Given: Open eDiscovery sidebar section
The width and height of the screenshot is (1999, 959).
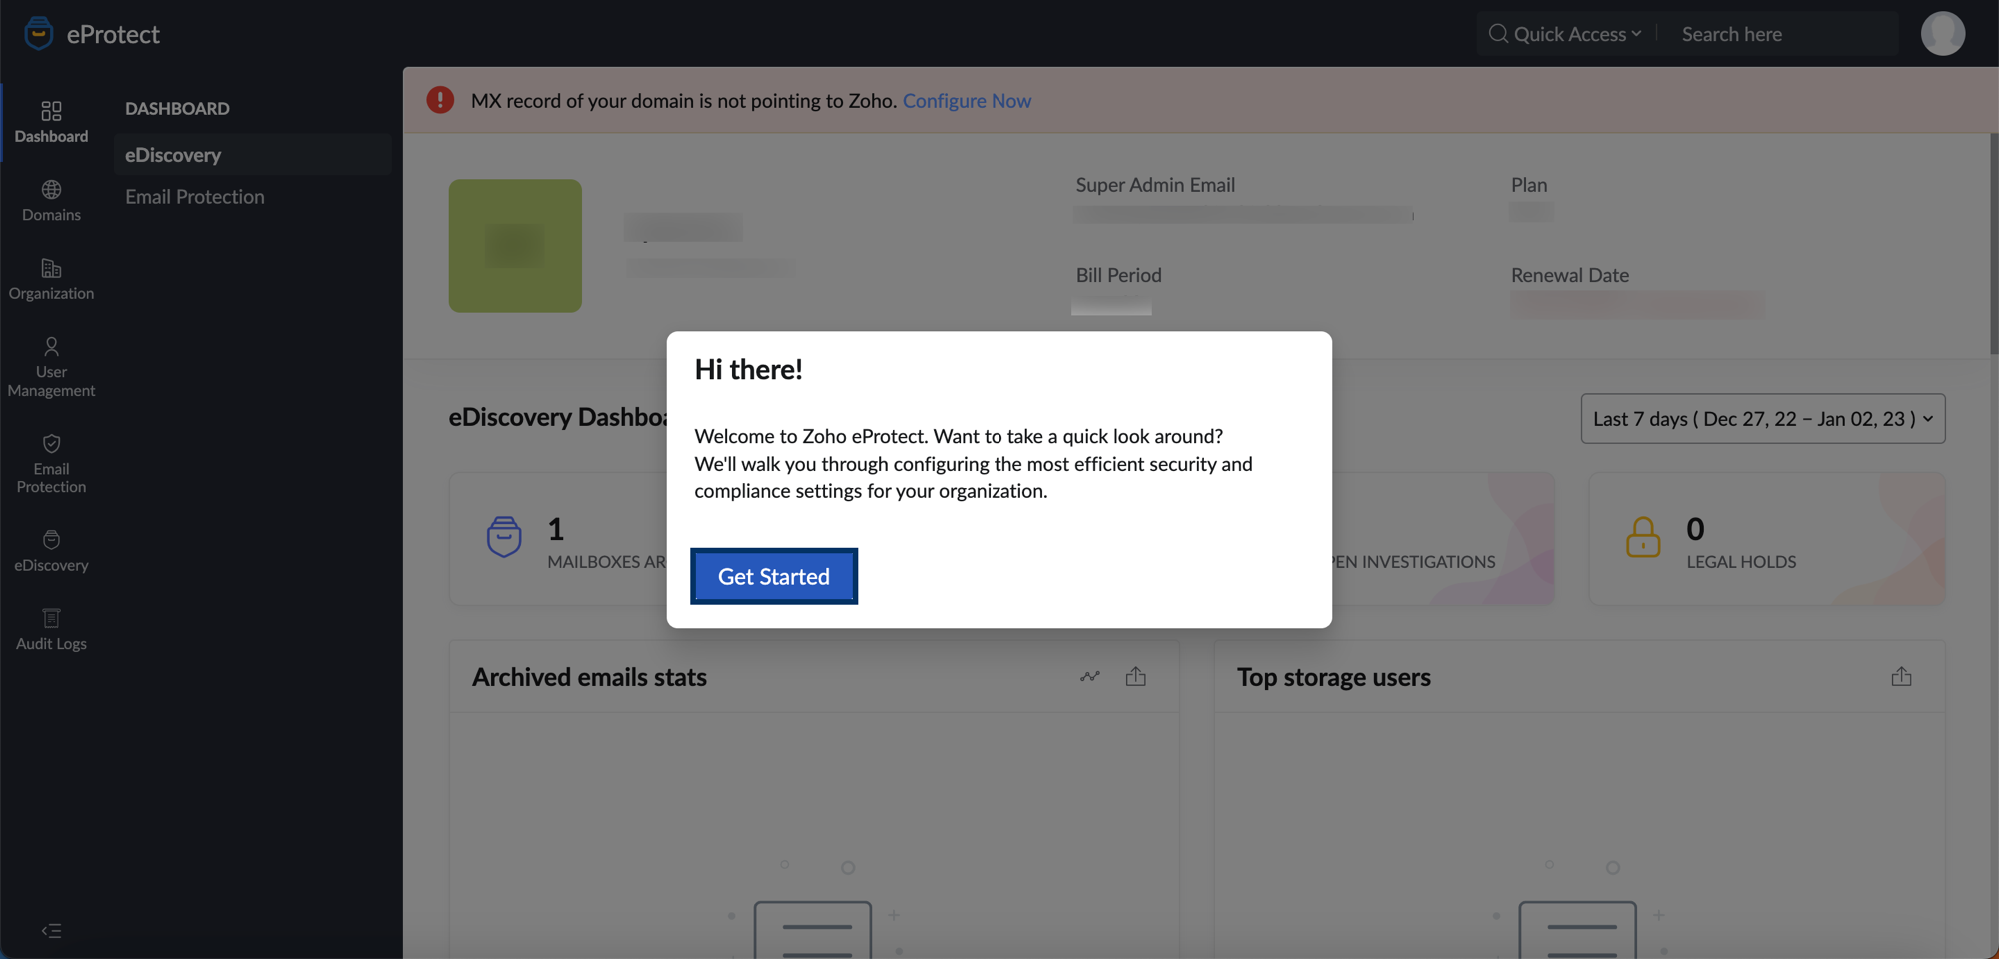Looking at the screenshot, I should coord(51,551).
